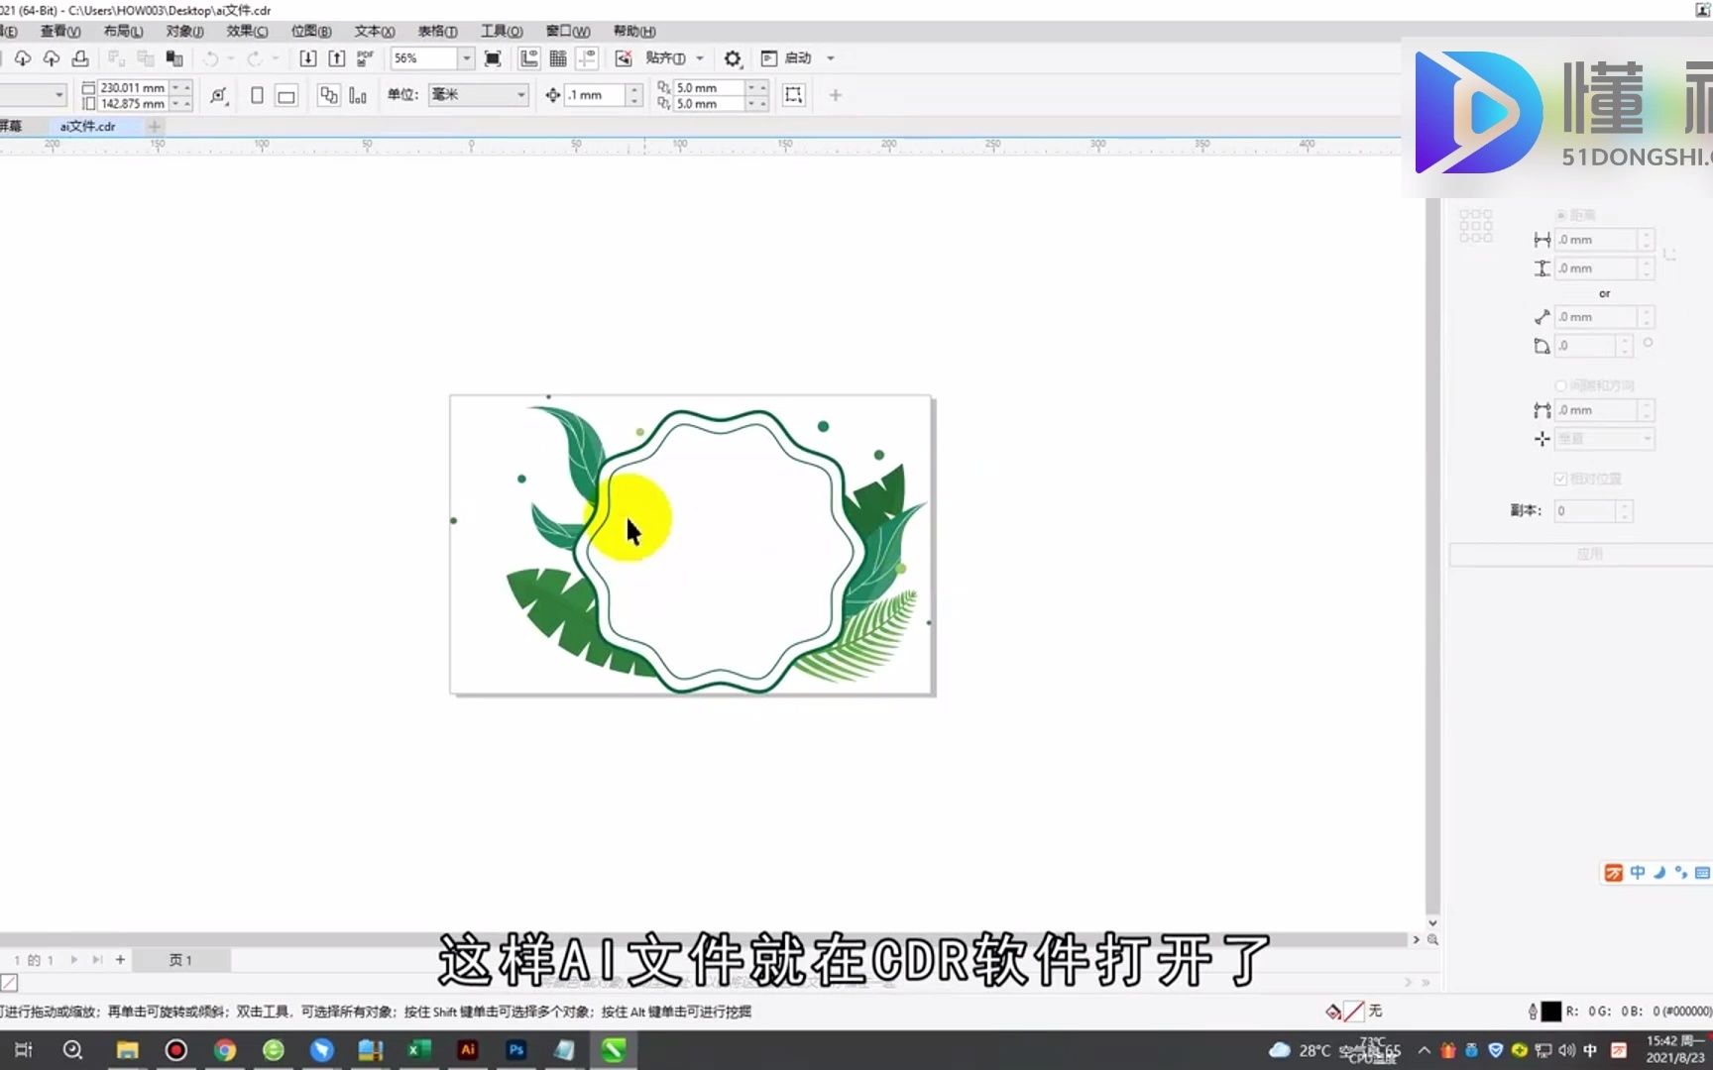Open the direction dropdown in docker
Screen dimensions: 1713x1070
pos(1605,438)
